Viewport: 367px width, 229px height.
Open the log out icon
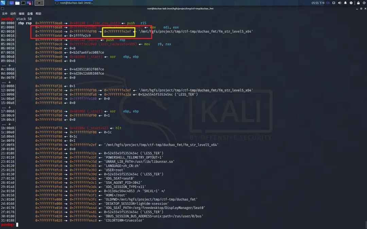(364, 3)
